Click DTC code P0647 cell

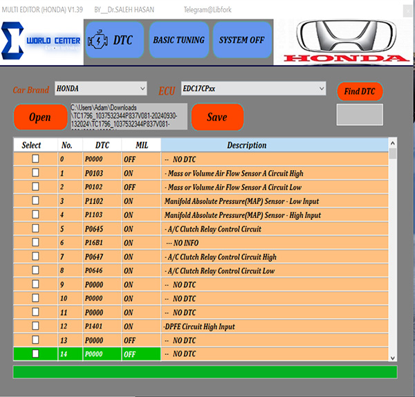click(102, 257)
